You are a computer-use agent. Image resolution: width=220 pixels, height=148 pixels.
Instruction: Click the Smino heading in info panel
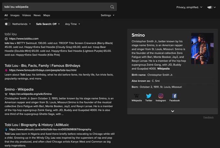pos(138,35)
